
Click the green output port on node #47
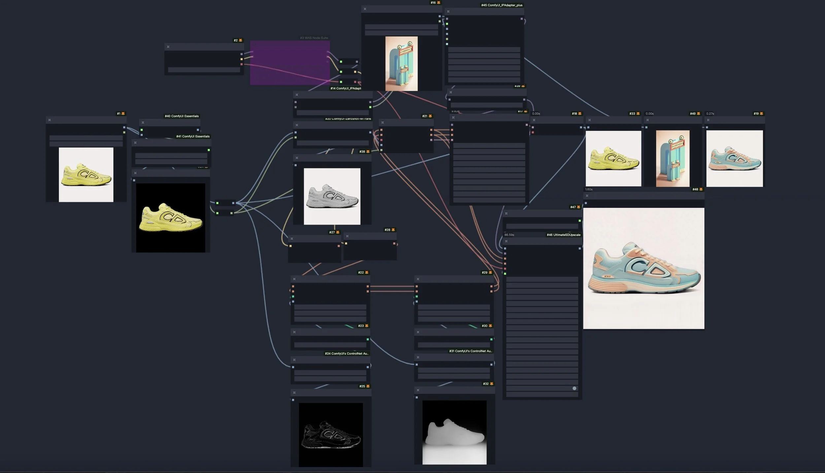pos(579,221)
